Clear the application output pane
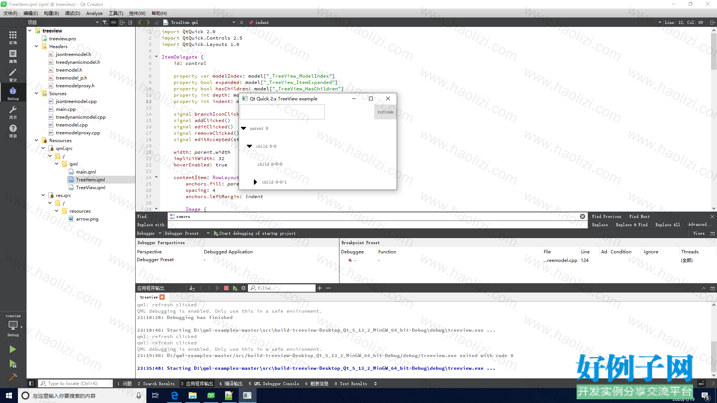Image resolution: width=717 pixels, height=403 pixels. coord(192,288)
